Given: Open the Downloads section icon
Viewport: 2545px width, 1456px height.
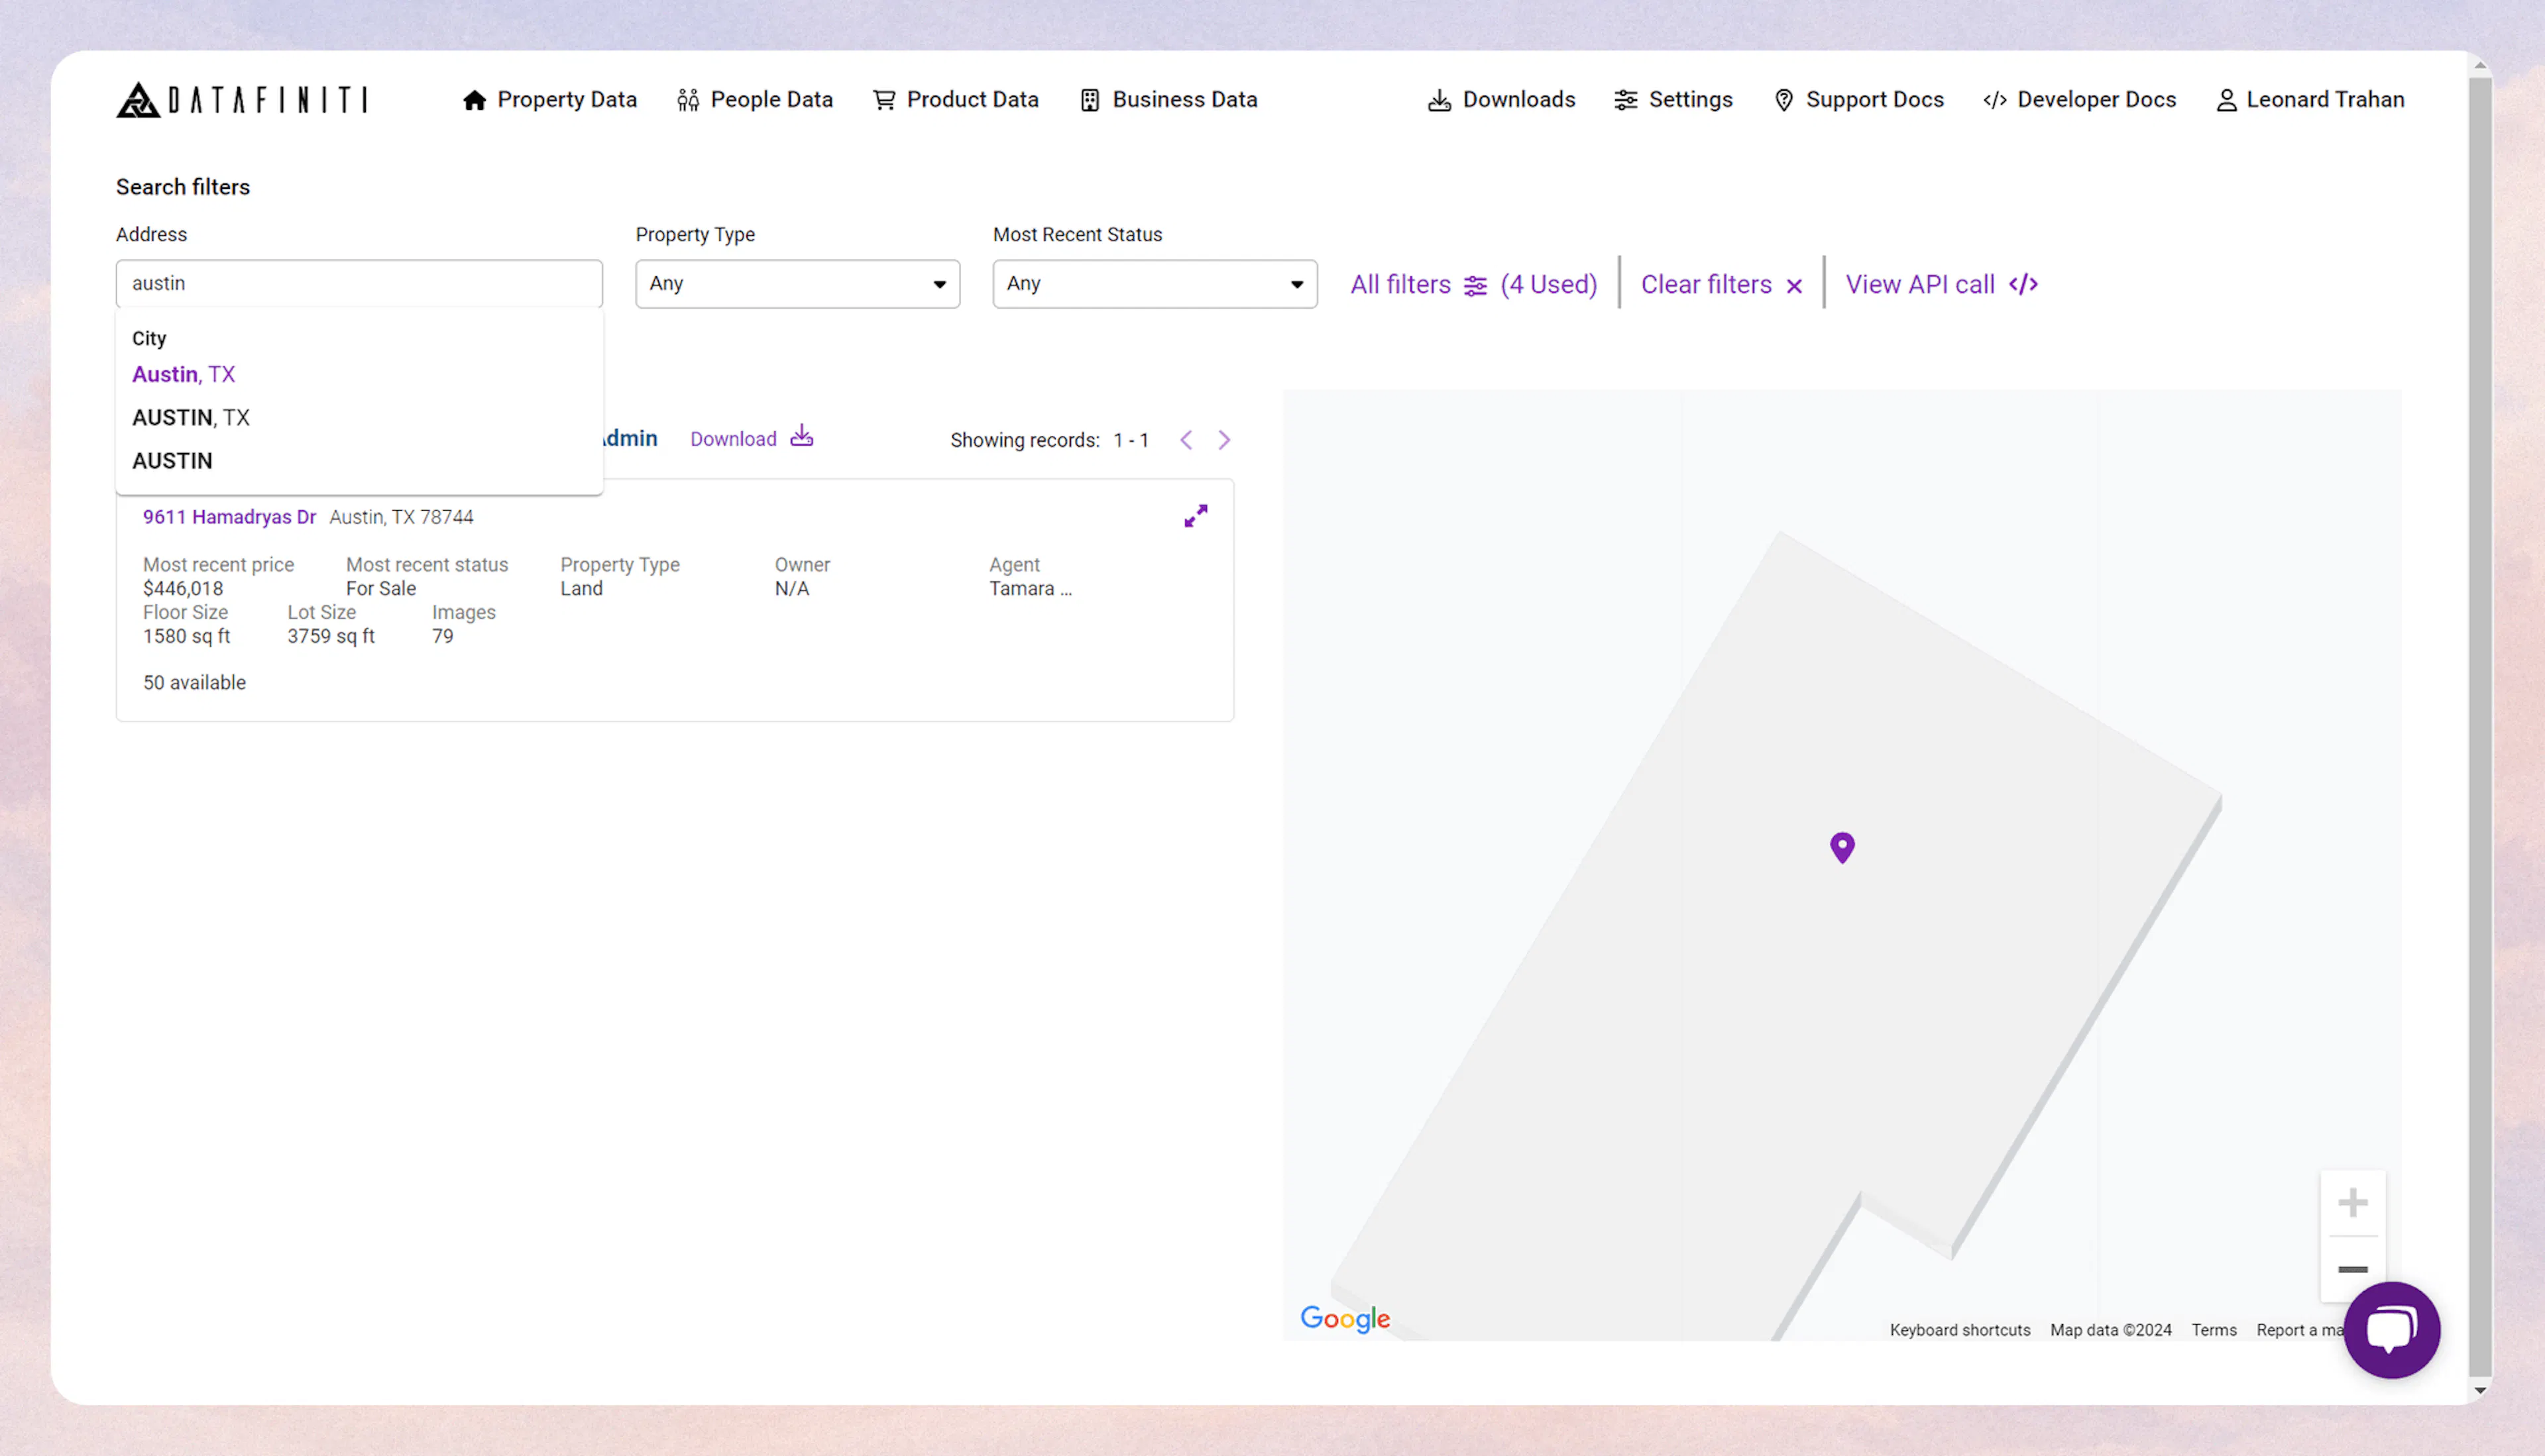Looking at the screenshot, I should (x=1439, y=99).
